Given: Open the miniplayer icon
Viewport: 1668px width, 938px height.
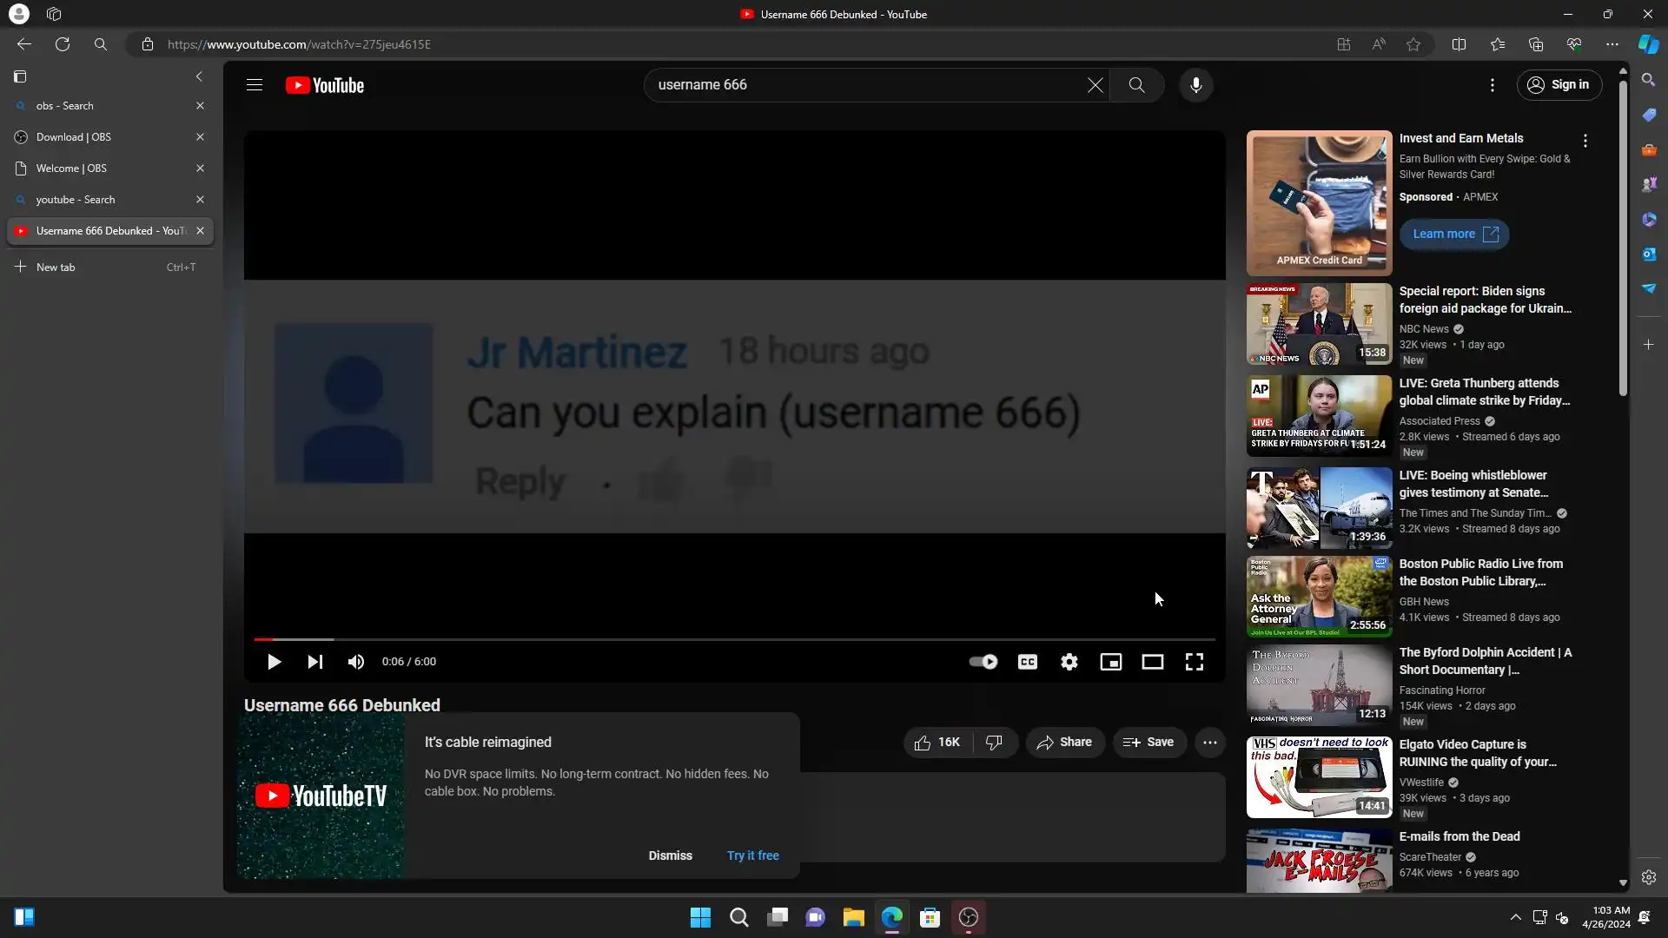Looking at the screenshot, I should 1110,662.
